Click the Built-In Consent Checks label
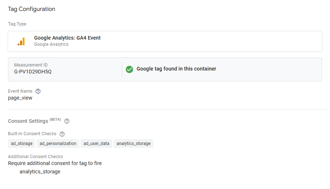 pyautogui.click(x=32, y=134)
